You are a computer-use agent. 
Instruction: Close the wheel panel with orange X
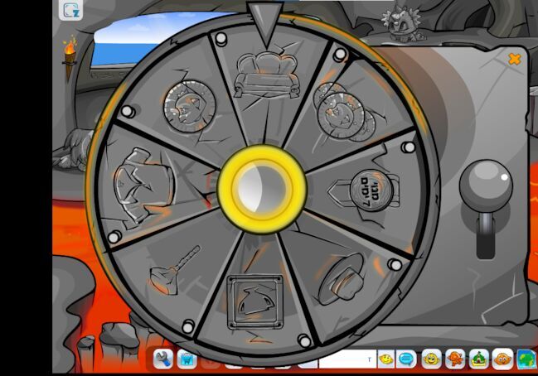coord(514,60)
